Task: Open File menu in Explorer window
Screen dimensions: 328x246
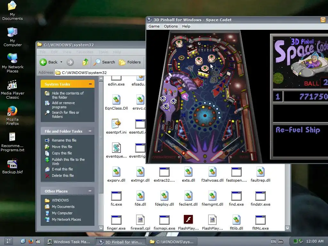Action: (43, 52)
